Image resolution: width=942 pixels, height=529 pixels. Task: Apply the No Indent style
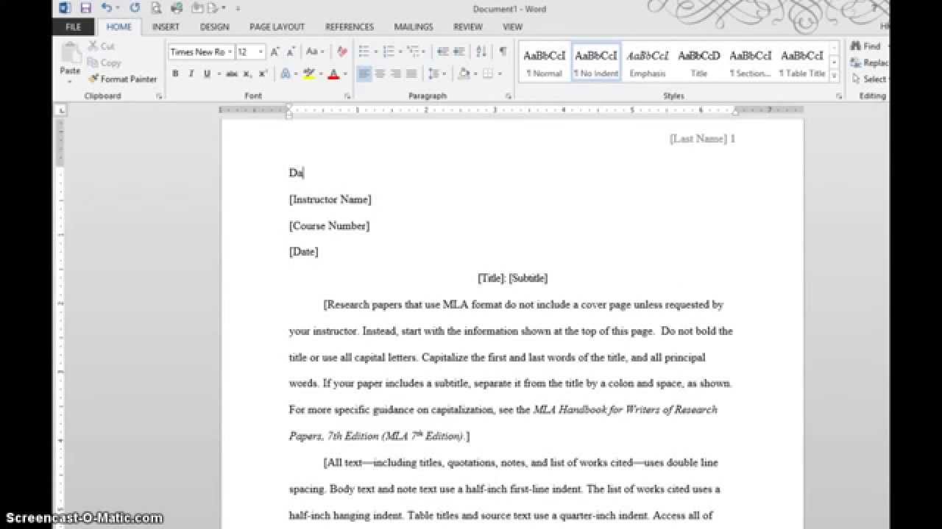[596, 62]
